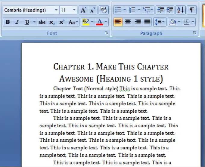
Task: Click Shading paint bucket icon
Action: (173, 22)
